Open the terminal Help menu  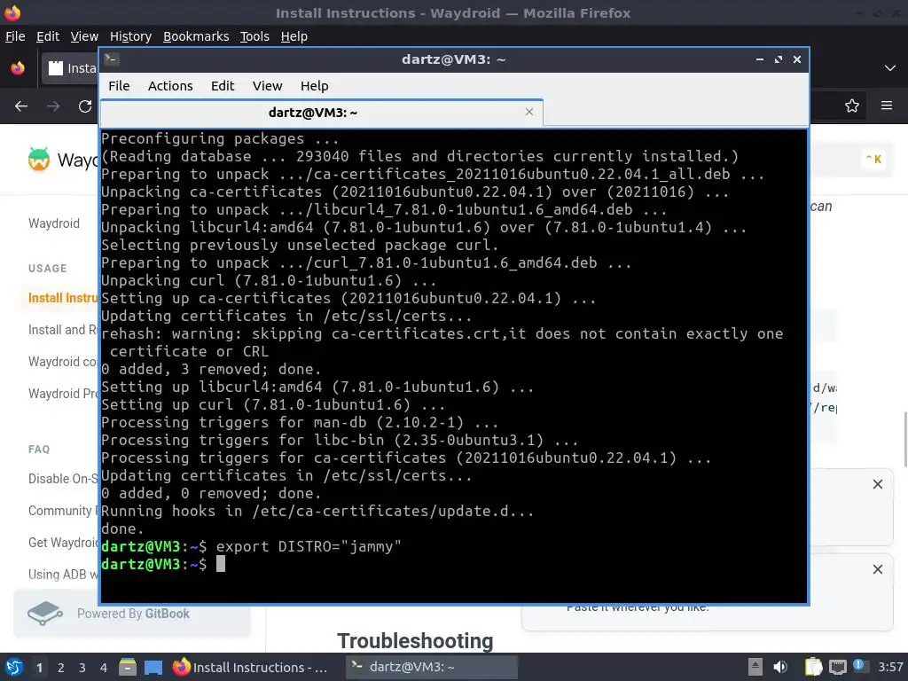pyautogui.click(x=315, y=86)
